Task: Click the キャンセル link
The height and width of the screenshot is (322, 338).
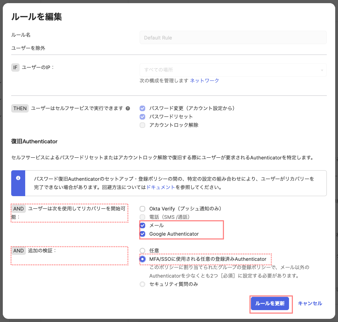Action: tap(310, 303)
